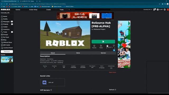Image resolution: width=169 pixels, height=95 pixels.
Task: Click the Discord icon under Social Links
Action: pyautogui.click(x=44, y=82)
